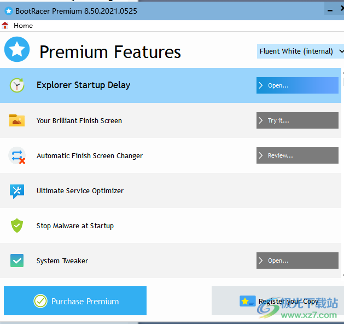Select the Stop Malware at Startup text
This screenshot has width=344, height=324.
[75, 226]
